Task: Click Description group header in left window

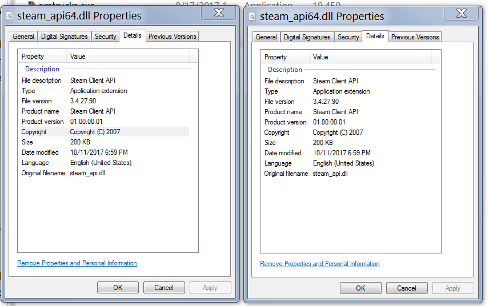Action: (42, 69)
